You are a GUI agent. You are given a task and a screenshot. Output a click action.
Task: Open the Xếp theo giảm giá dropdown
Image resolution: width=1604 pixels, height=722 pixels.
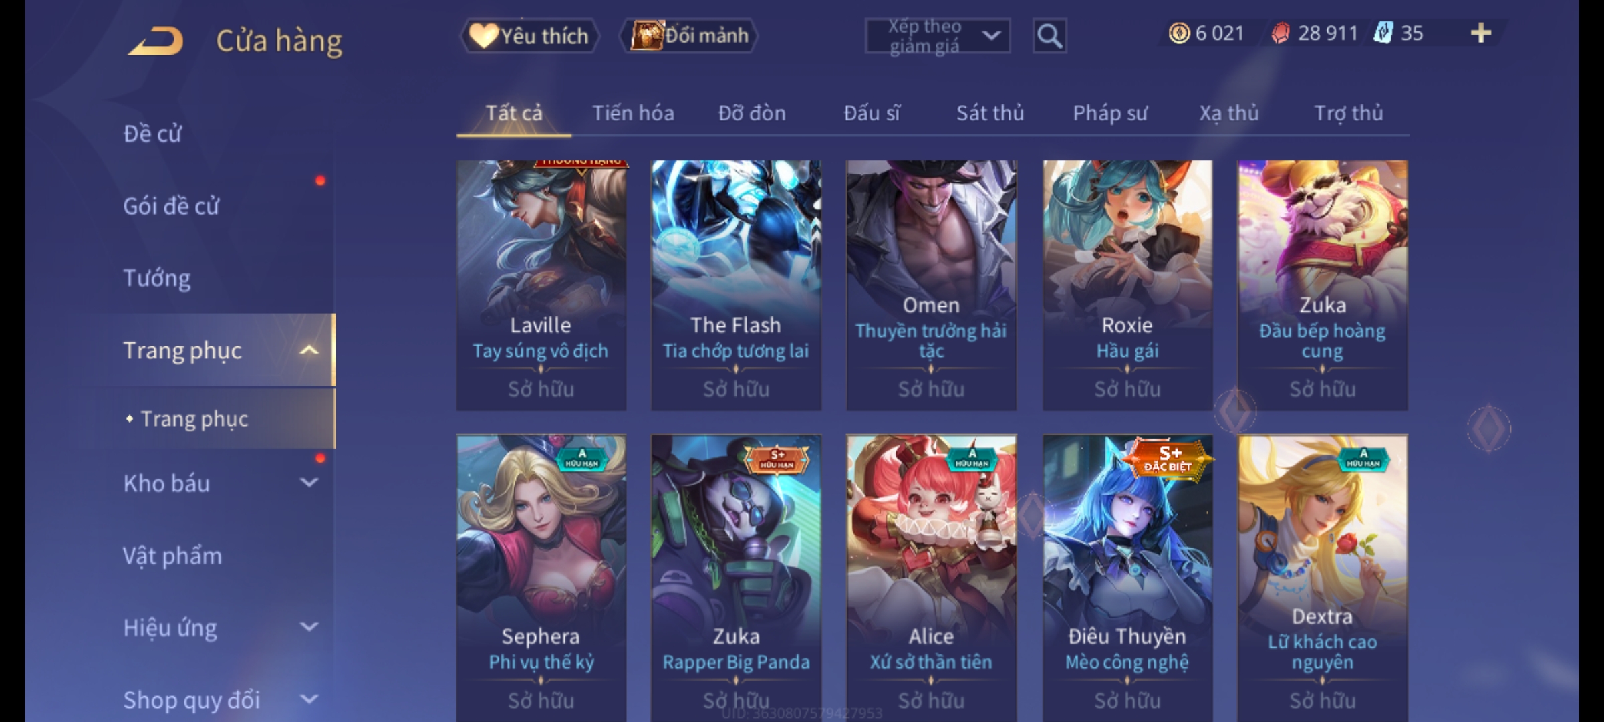point(938,36)
